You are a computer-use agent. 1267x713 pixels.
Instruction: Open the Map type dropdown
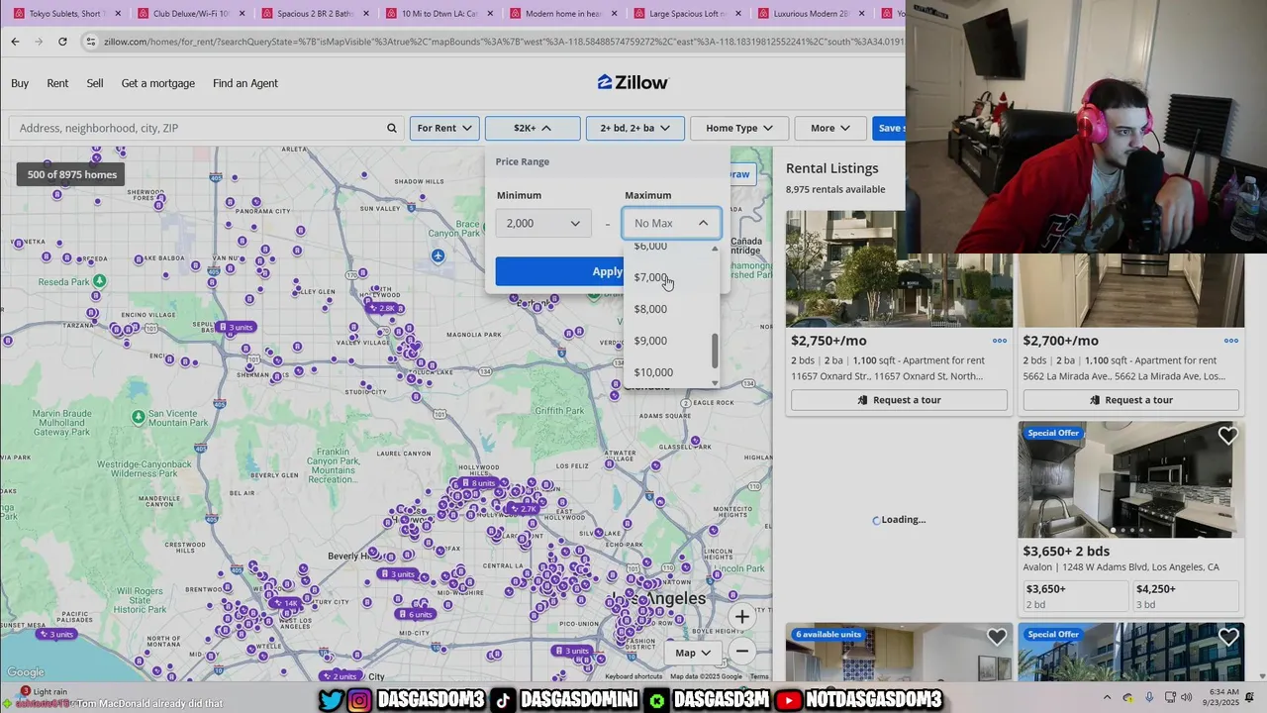click(x=693, y=653)
